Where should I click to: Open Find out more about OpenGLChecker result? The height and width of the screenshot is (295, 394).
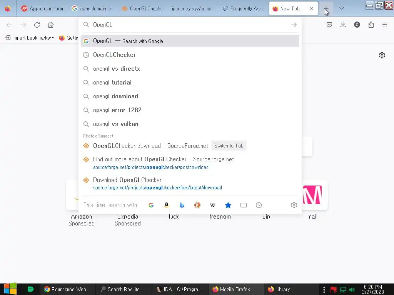[190, 163]
